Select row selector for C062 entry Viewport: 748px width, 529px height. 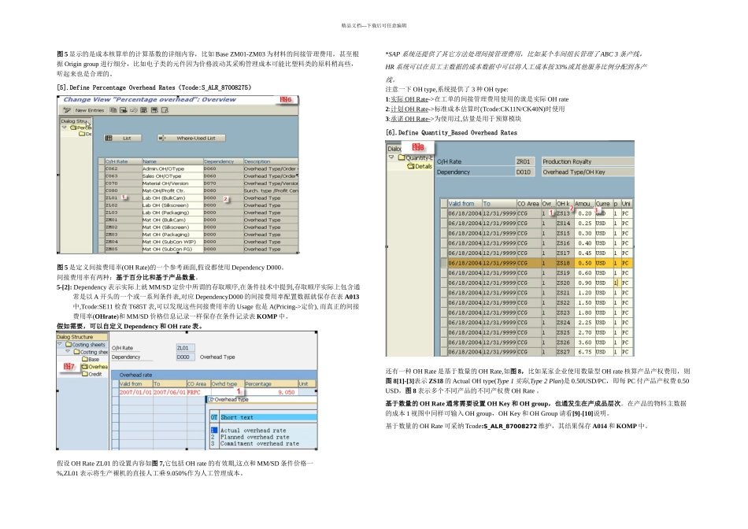[x=101, y=169]
